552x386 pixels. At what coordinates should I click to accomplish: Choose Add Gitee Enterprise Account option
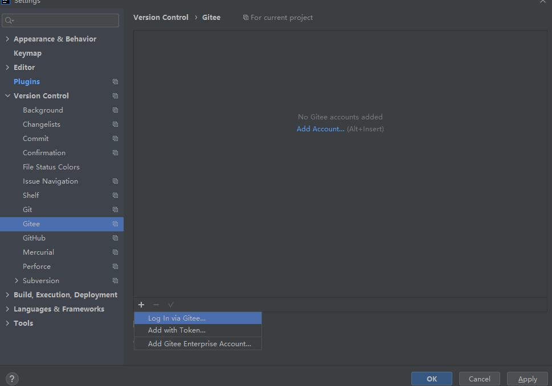coord(198,344)
